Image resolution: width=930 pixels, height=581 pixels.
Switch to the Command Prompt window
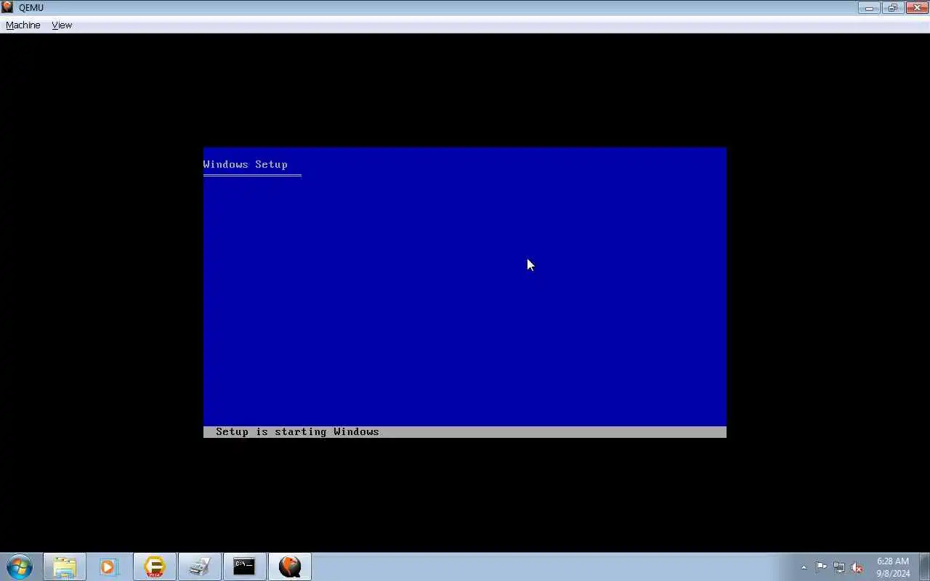coord(244,566)
